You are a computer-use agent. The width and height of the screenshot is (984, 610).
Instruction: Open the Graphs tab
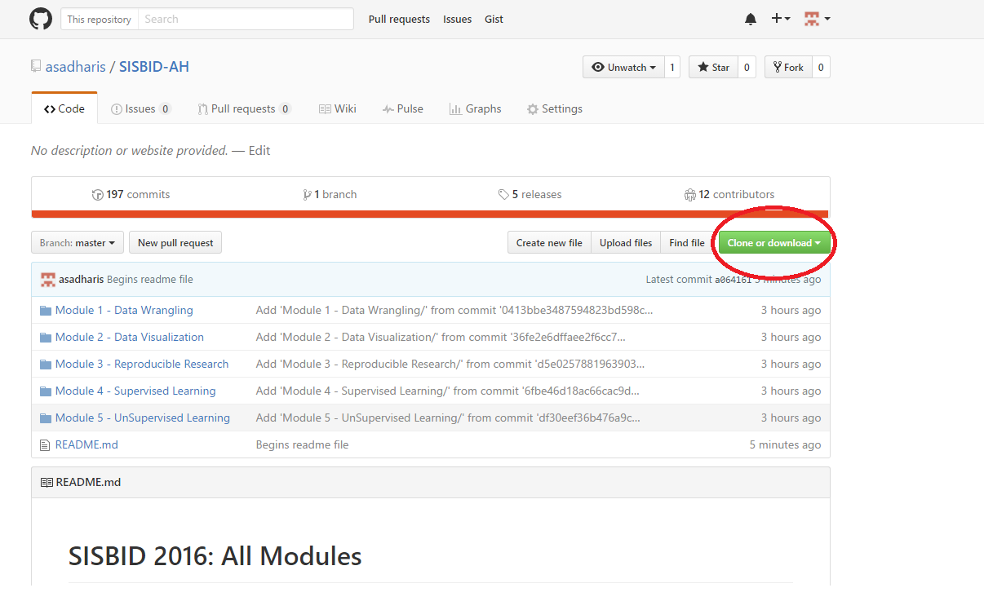[475, 108]
